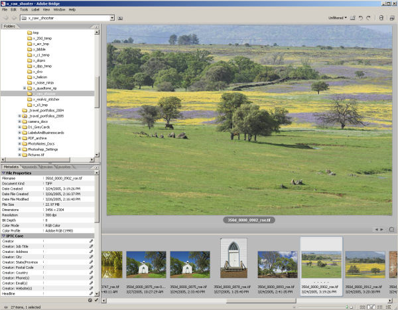Switch to filmstrip view in status bar
398x310 pixels.
pos(371,307)
